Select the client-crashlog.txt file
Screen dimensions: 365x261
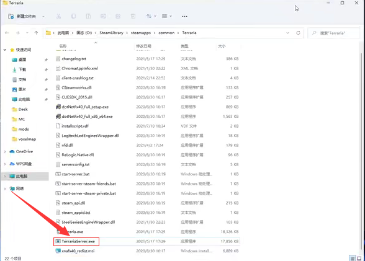pyautogui.click(x=78, y=78)
